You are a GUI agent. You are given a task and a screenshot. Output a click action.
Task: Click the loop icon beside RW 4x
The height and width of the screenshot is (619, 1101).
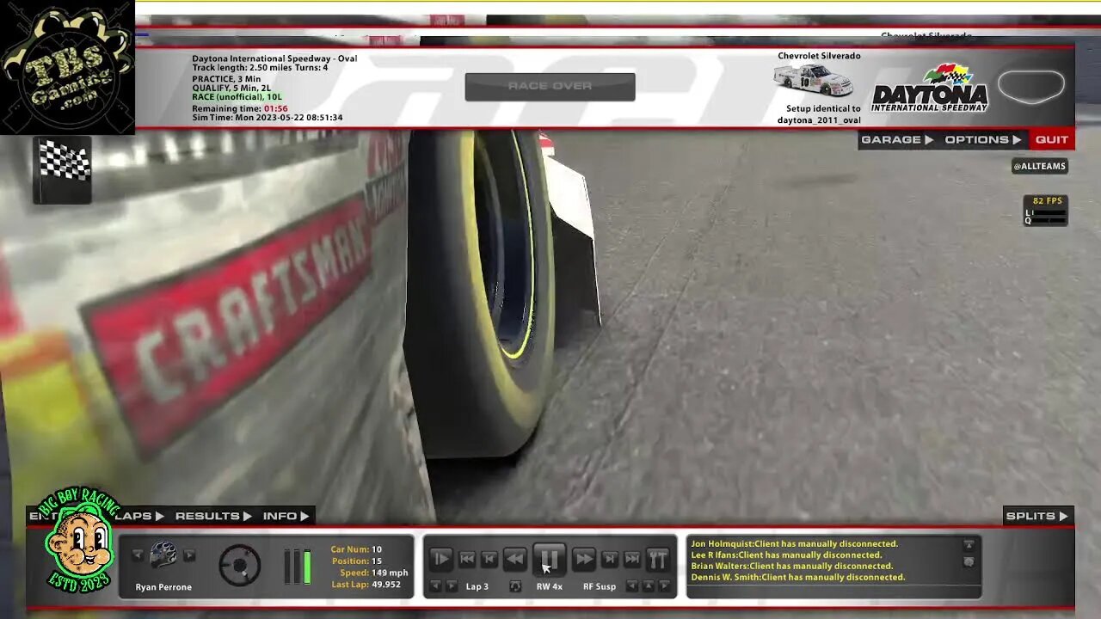(x=515, y=586)
